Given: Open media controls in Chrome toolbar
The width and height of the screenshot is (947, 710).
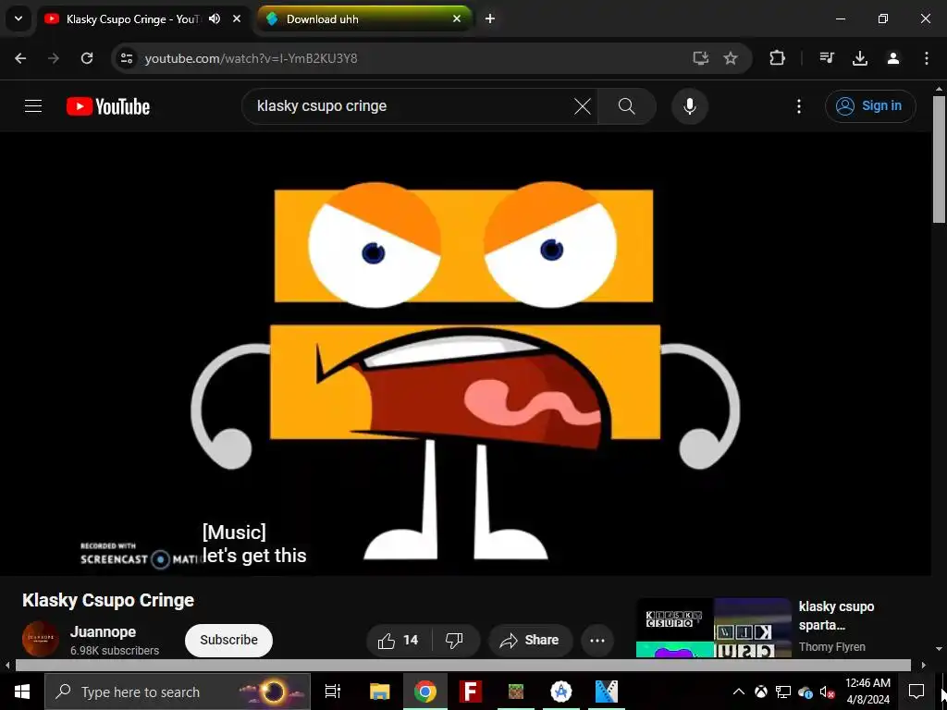Looking at the screenshot, I should (x=827, y=58).
